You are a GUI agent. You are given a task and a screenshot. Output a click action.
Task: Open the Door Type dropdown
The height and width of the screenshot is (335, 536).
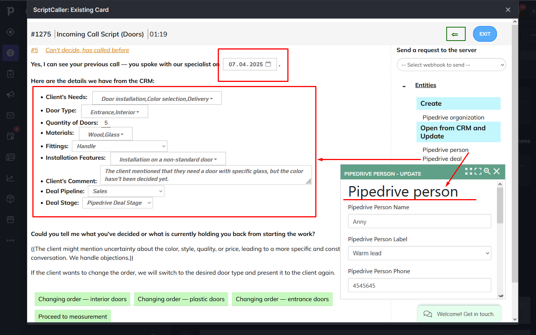(x=115, y=112)
